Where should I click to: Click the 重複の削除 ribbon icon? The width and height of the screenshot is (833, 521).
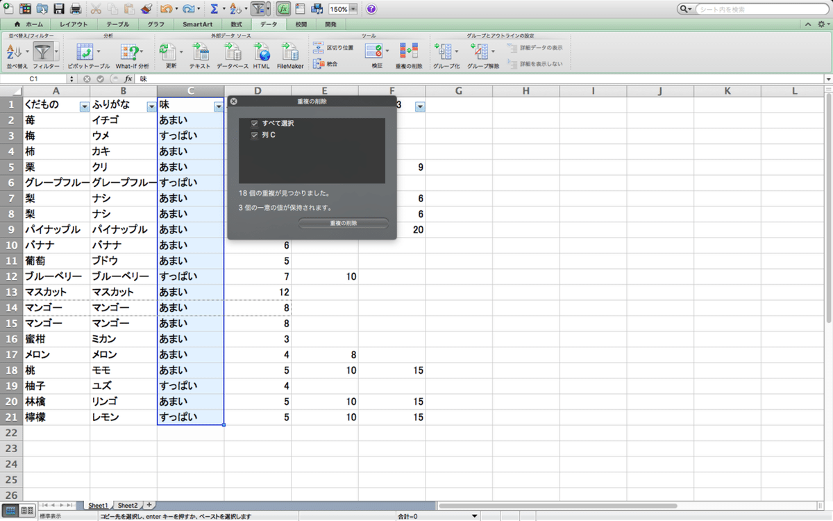pos(409,51)
